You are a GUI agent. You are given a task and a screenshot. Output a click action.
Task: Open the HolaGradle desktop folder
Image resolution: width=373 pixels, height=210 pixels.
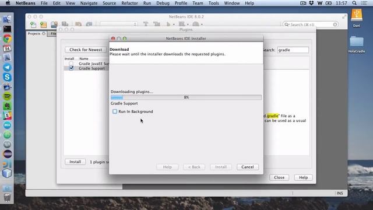[x=356, y=44]
